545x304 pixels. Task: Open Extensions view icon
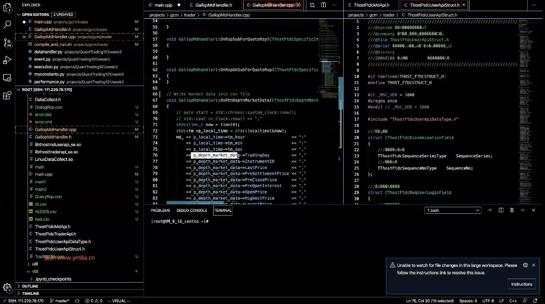click(x=7, y=95)
